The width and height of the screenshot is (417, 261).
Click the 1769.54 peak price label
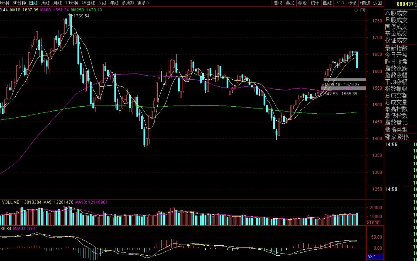[82, 16]
